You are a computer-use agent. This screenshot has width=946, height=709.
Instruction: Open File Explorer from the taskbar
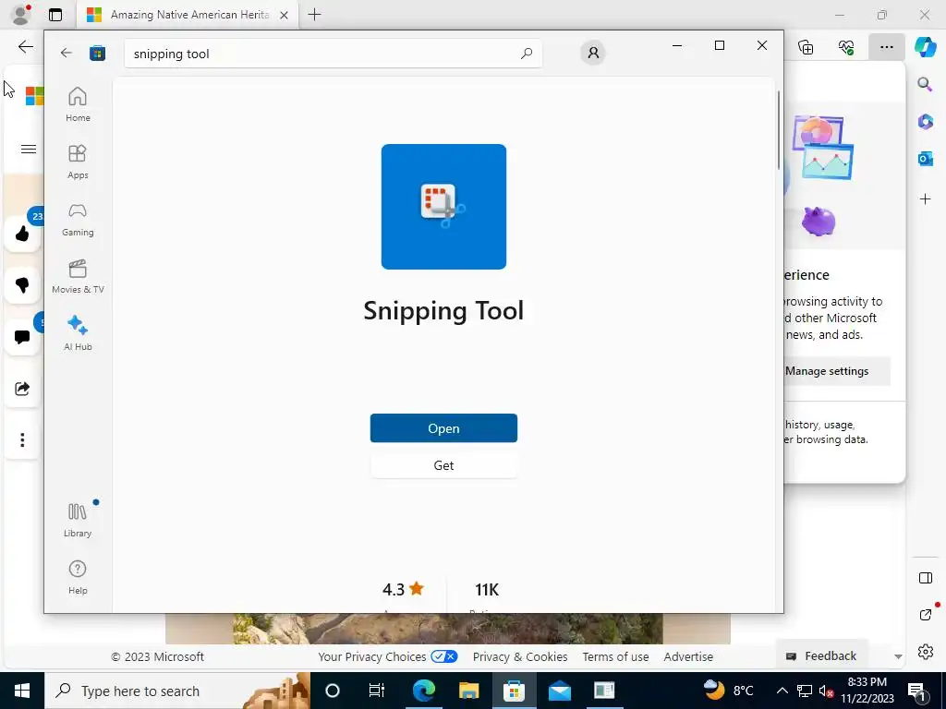tap(468, 691)
